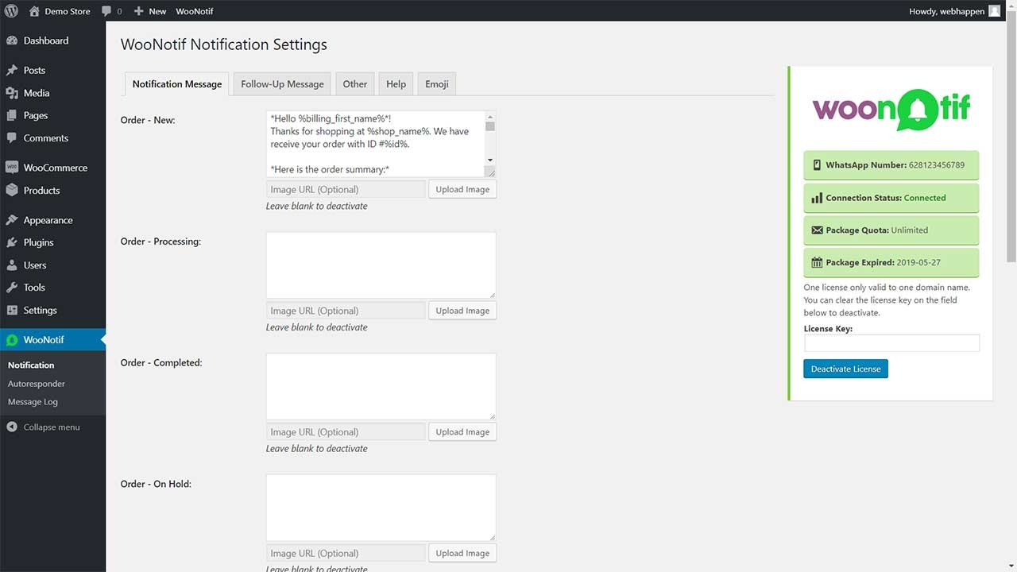Click the WooCommerce icon in sidebar
The height and width of the screenshot is (572, 1017).
(12, 168)
